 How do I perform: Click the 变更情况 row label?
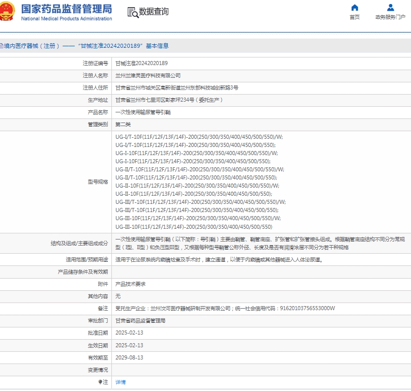tap(98, 370)
